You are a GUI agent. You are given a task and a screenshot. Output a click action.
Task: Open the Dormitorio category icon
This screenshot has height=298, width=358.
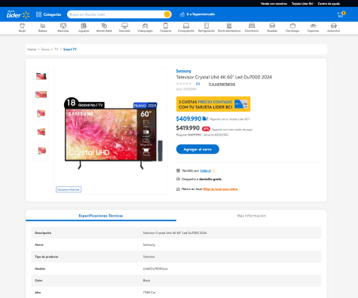coord(252,28)
